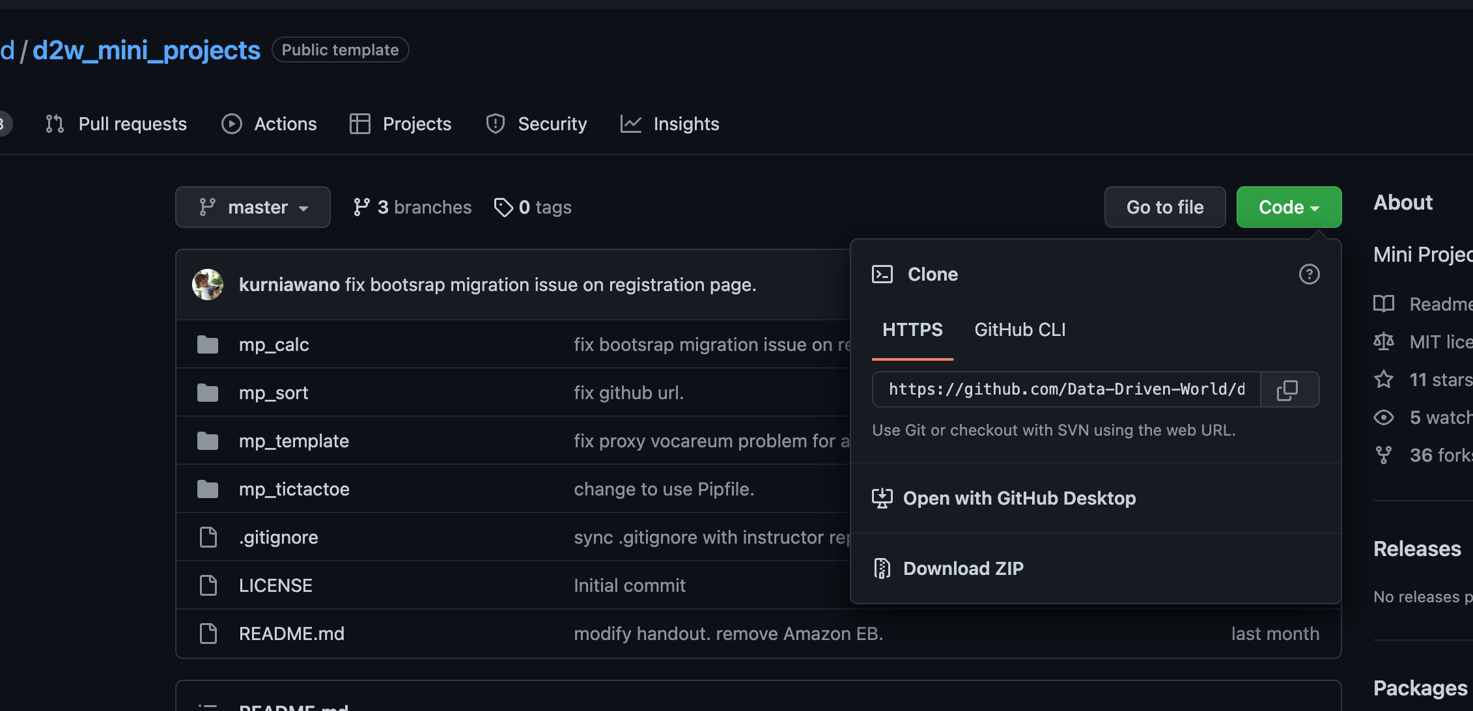Open commit 'modify handout. remove Amazon EB.'

(x=728, y=634)
